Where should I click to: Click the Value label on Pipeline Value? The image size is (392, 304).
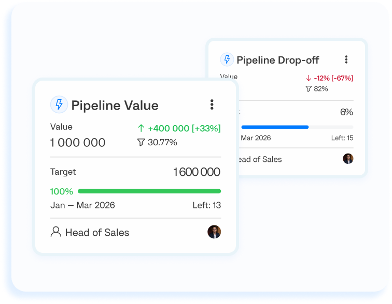pyautogui.click(x=61, y=127)
